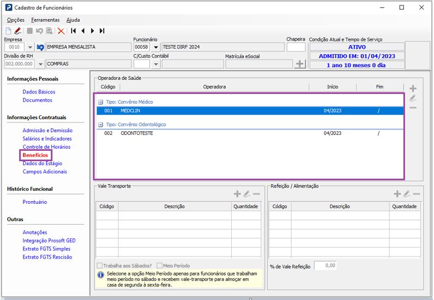Click the refresh icon beside Empresa
The height and width of the screenshot is (300, 434).
(x=40, y=48)
